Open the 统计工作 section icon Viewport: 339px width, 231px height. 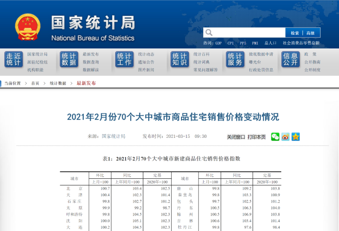tap(125, 60)
